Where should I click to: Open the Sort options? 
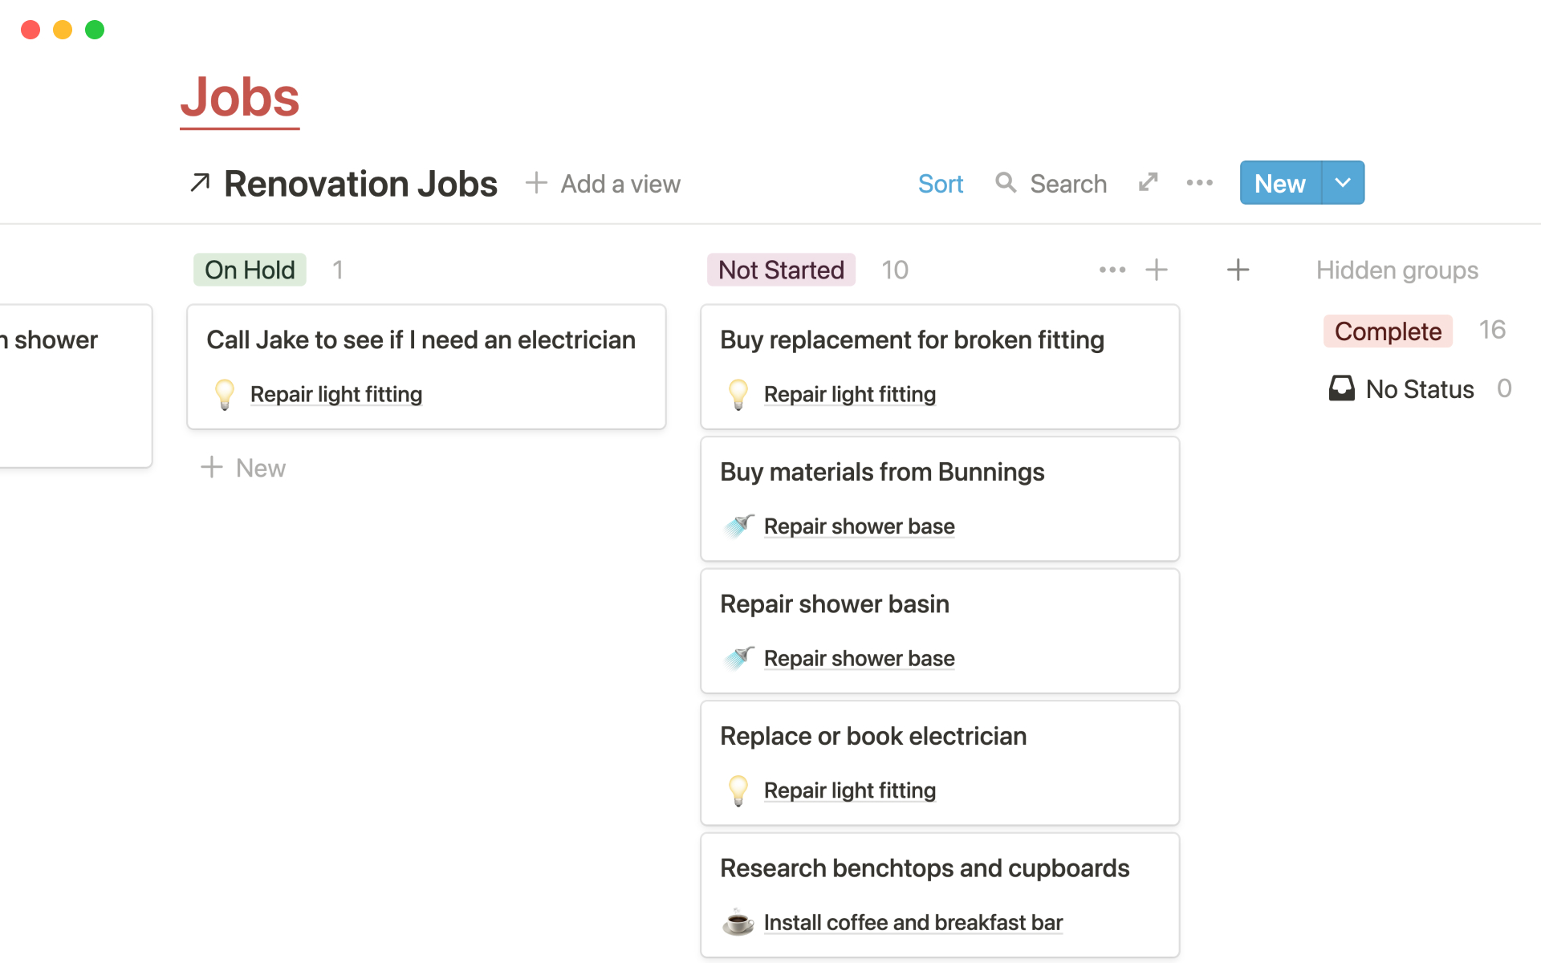pyautogui.click(x=940, y=184)
